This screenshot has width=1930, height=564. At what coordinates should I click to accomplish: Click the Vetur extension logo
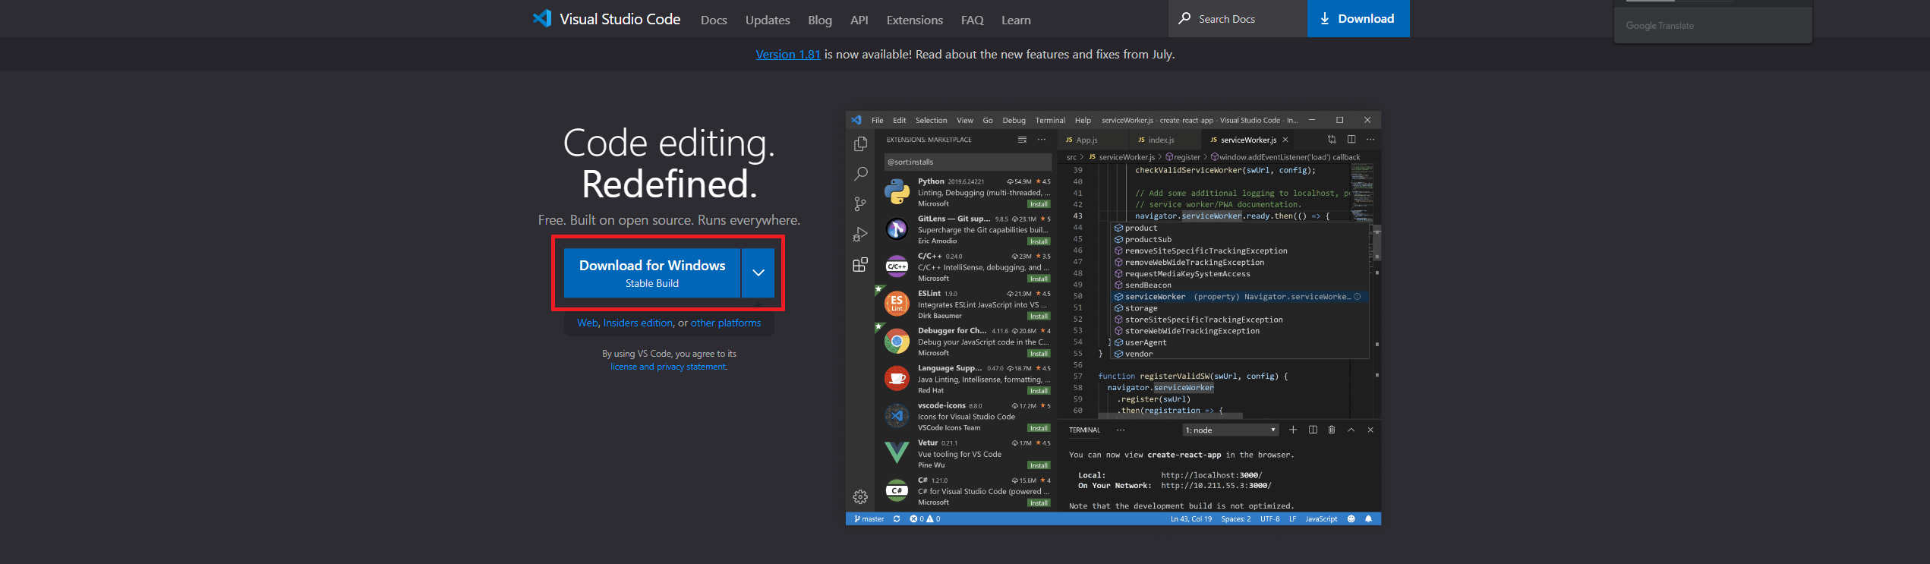tap(897, 452)
